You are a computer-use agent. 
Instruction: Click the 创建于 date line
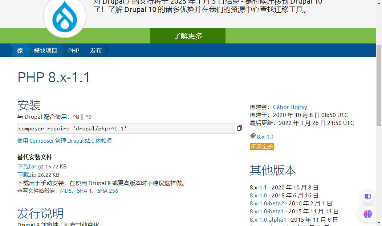(x=299, y=115)
